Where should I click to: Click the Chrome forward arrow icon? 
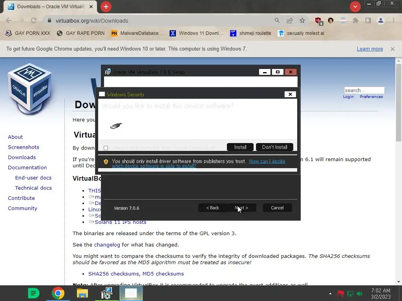[21, 21]
